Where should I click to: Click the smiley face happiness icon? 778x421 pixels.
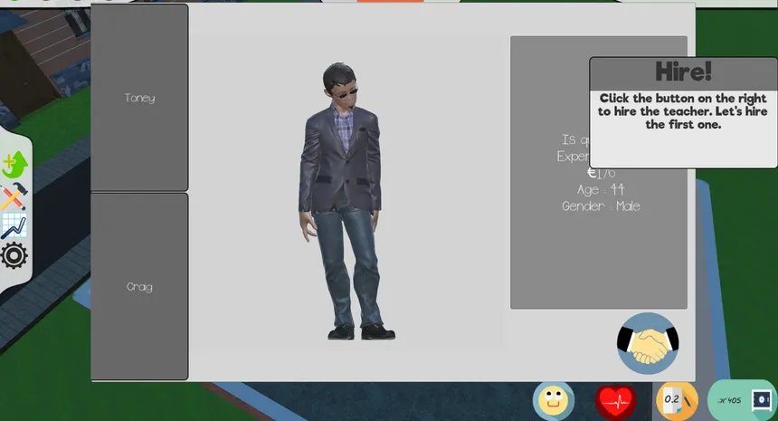(x=554, y=401)
